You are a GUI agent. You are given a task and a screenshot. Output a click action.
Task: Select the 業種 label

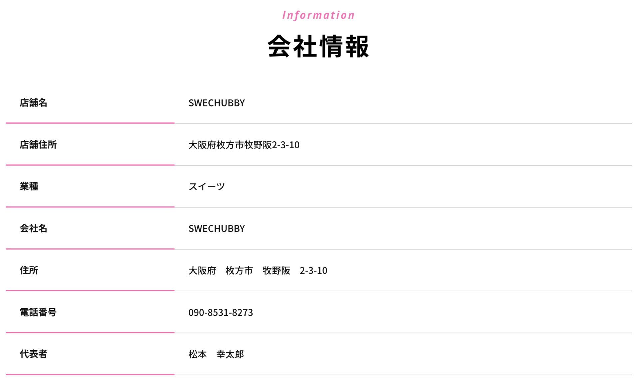pos(29,187)
